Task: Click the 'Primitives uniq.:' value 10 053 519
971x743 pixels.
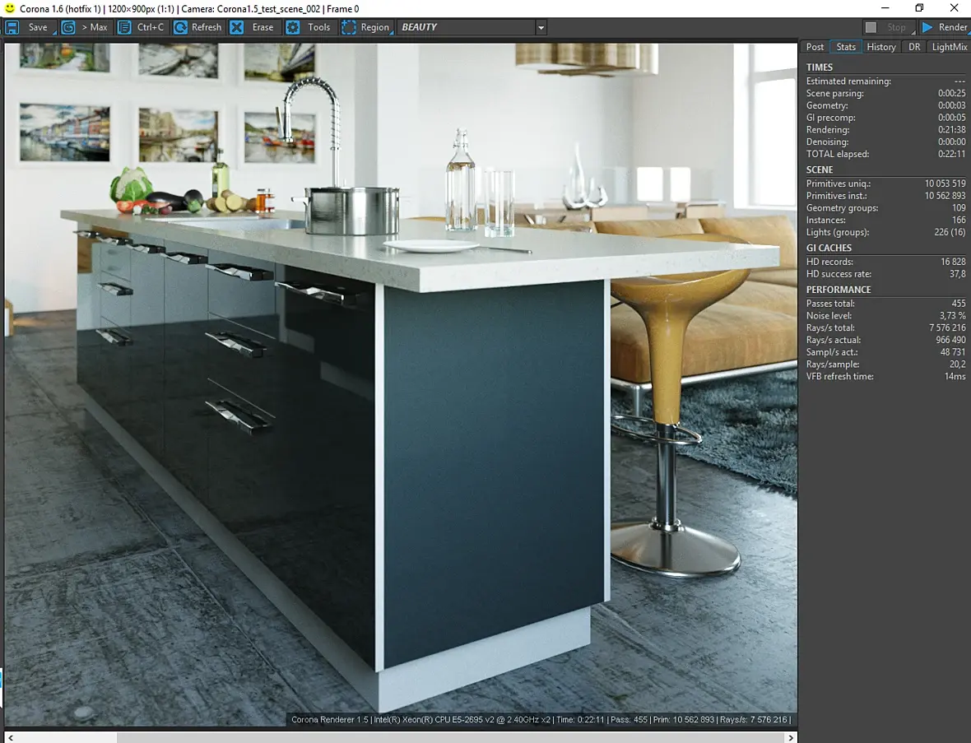Action: (x=945, y=183)
